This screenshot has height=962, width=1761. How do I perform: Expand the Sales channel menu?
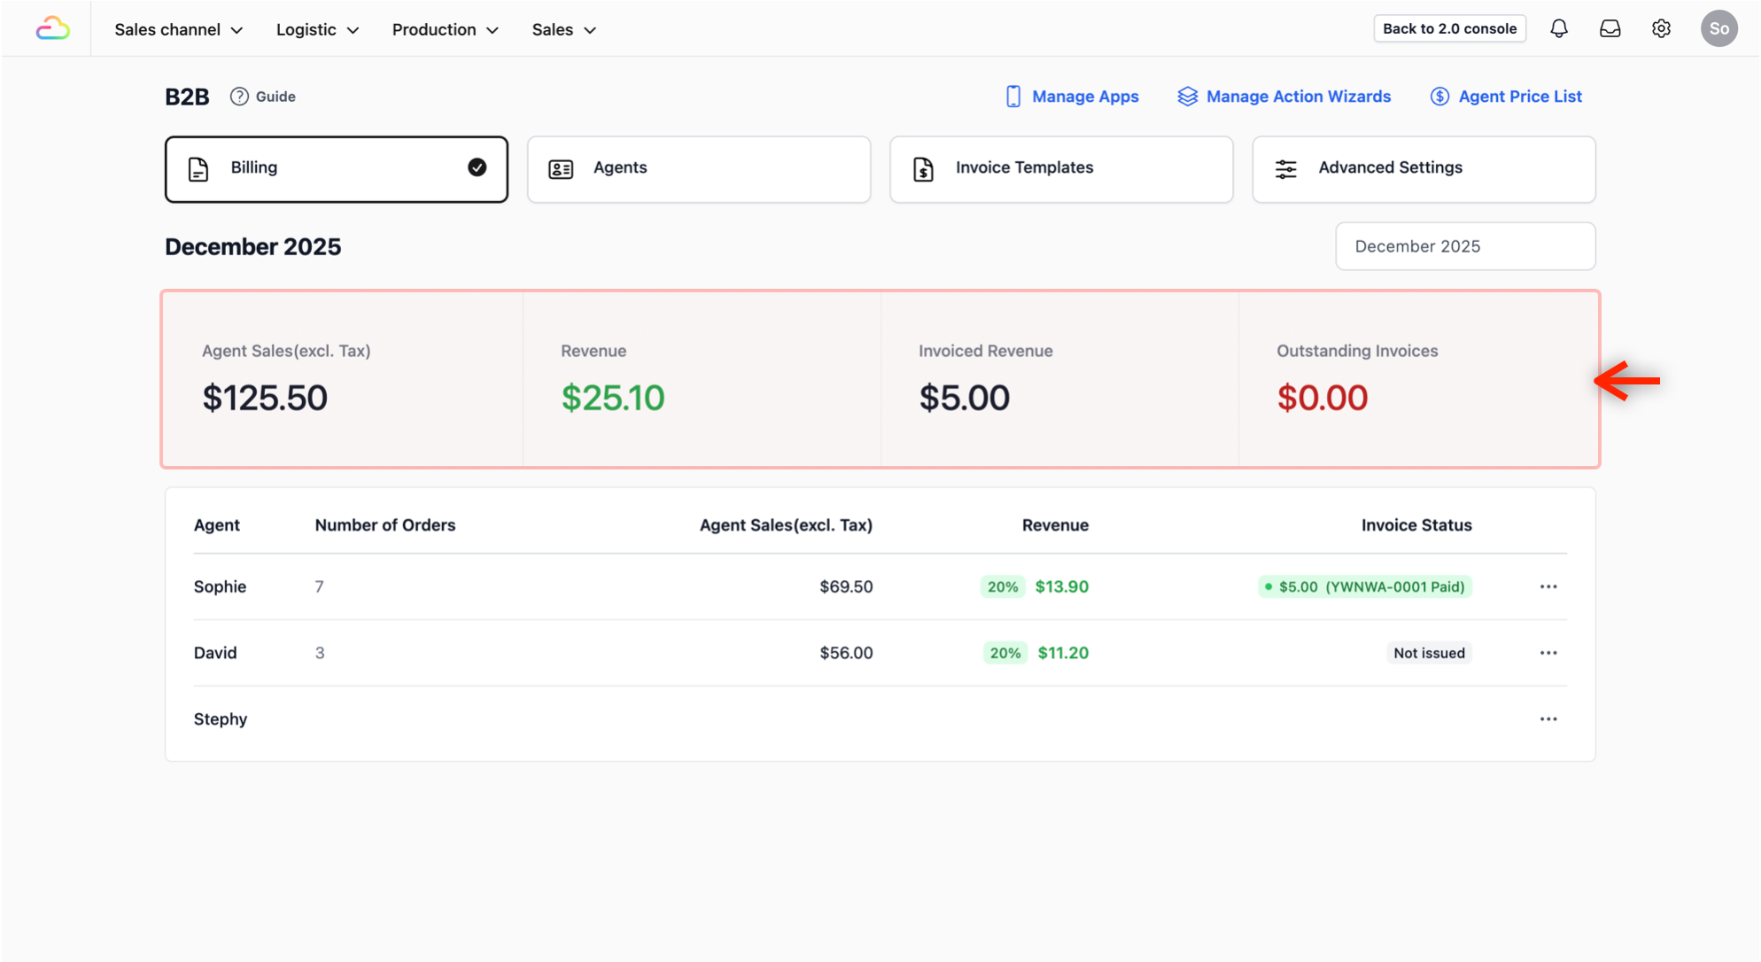(178, 29)
